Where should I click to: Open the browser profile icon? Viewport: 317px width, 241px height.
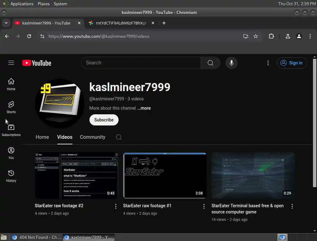[299, 36]
